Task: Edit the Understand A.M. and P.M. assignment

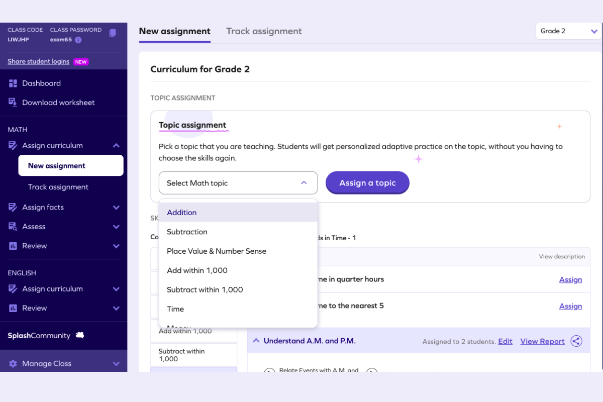Action: point(505,341)
